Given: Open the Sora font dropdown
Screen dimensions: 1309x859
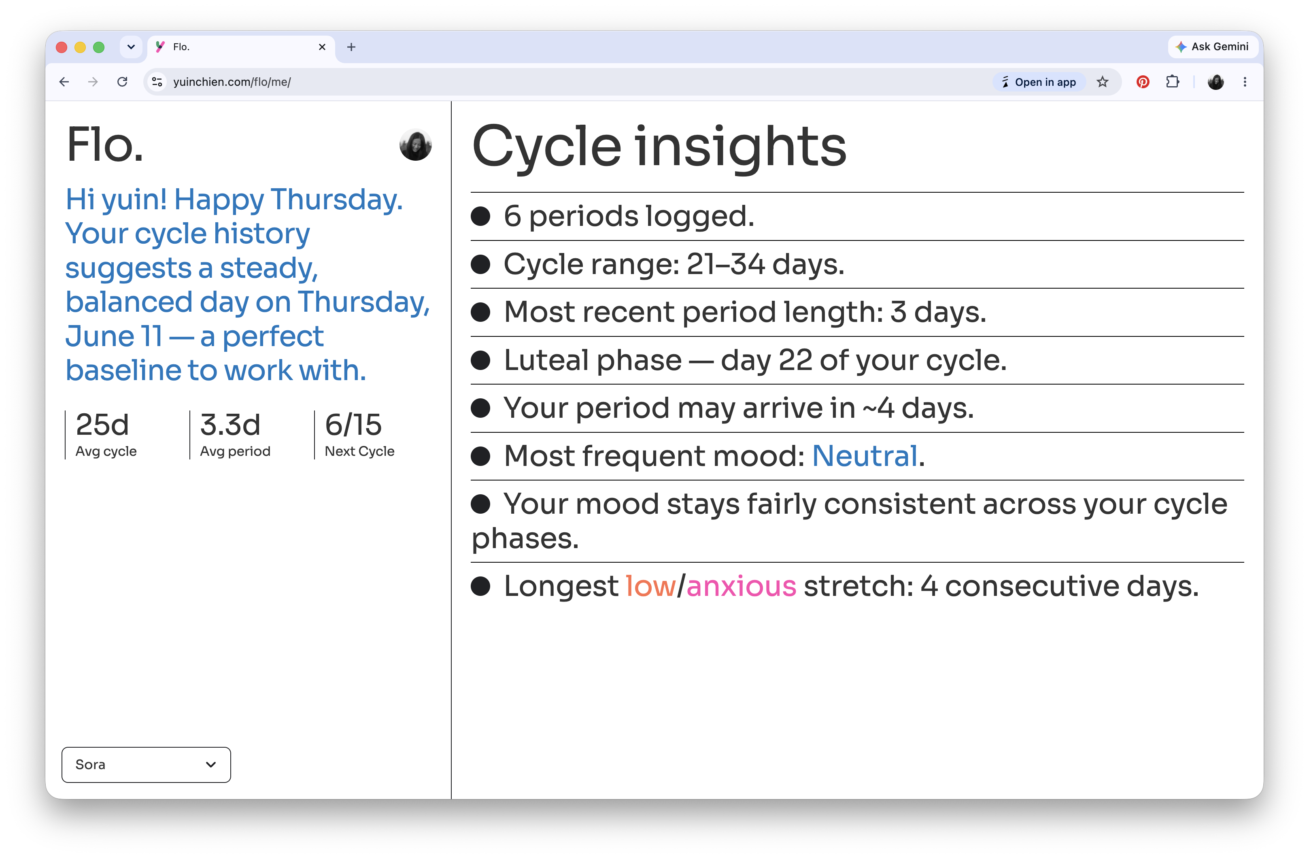Looking at the screenshot, I should [x=146, y=764].
